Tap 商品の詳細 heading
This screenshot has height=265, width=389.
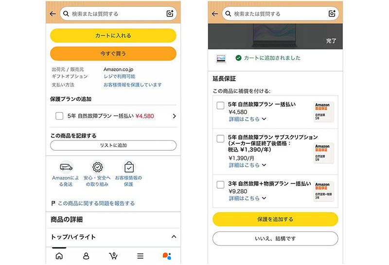67,220
